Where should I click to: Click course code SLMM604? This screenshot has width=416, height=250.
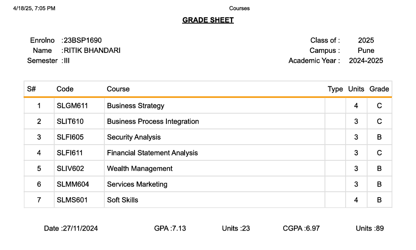[73, 184]
